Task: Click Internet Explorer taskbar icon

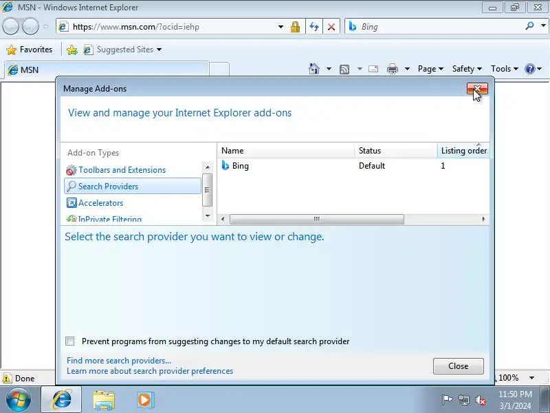Action: (x=62, y=400)
